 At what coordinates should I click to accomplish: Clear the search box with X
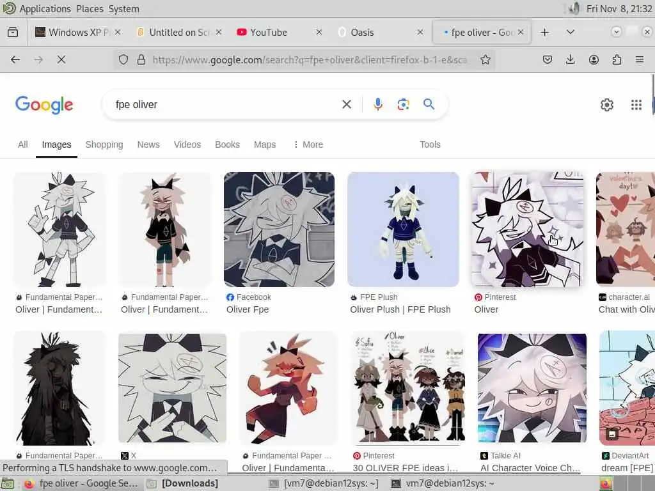coord(347,104)
